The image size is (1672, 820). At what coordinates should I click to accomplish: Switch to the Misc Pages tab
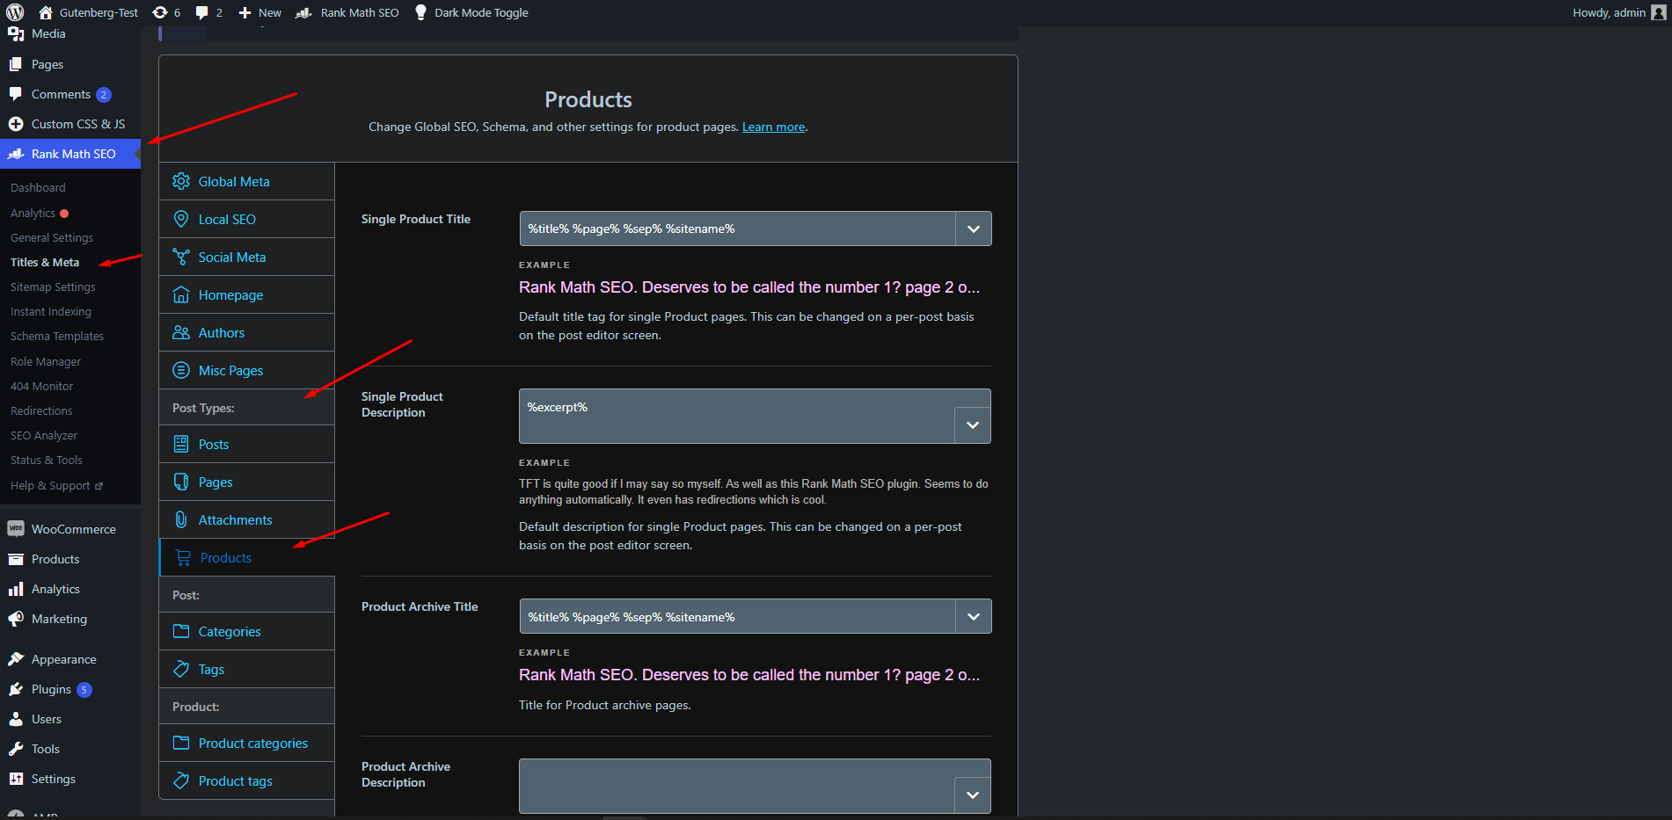[x=230, y=370]
